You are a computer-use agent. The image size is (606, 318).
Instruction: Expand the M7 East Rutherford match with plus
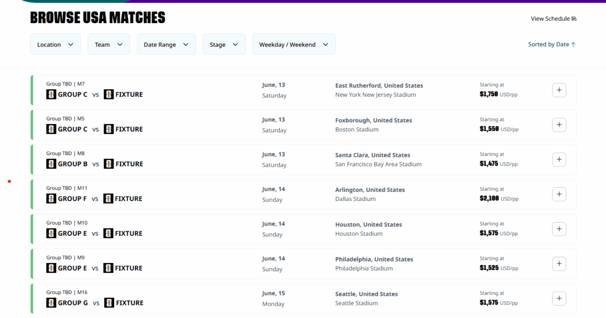click(x=559, y=90)
